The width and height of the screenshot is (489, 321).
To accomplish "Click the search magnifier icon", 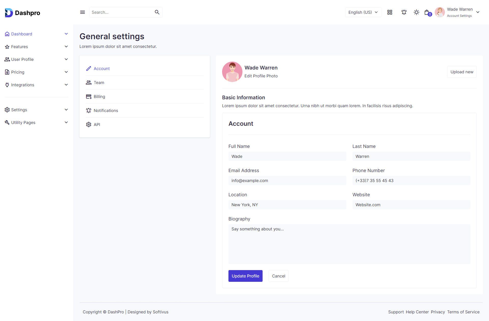I will pyautogui.click(x=157, y=12).
